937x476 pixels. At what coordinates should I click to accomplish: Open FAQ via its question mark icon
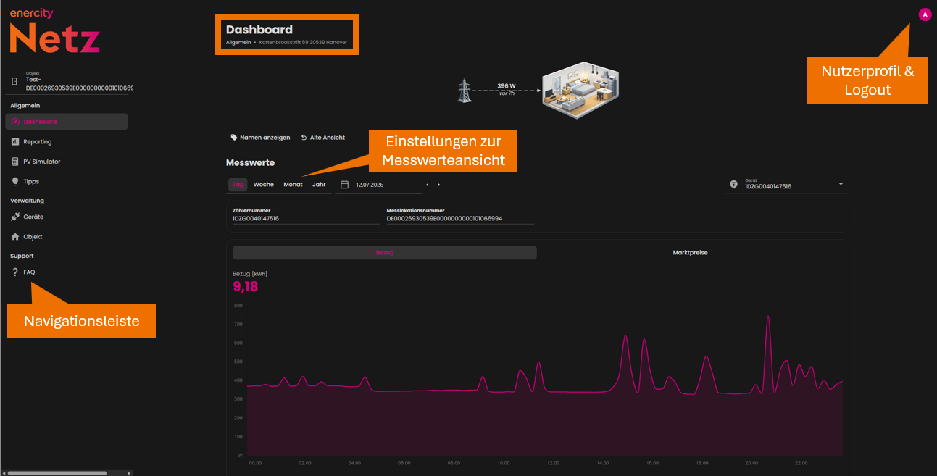pyautogui.click(x=15, y=272)
